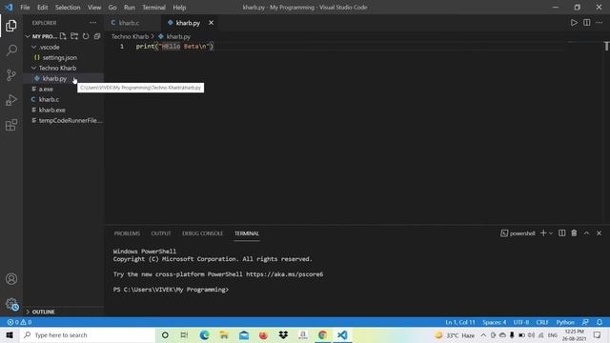Open the Edit menu
The height and width of the screenshot is (343, 610).
(x=42, y=7)
